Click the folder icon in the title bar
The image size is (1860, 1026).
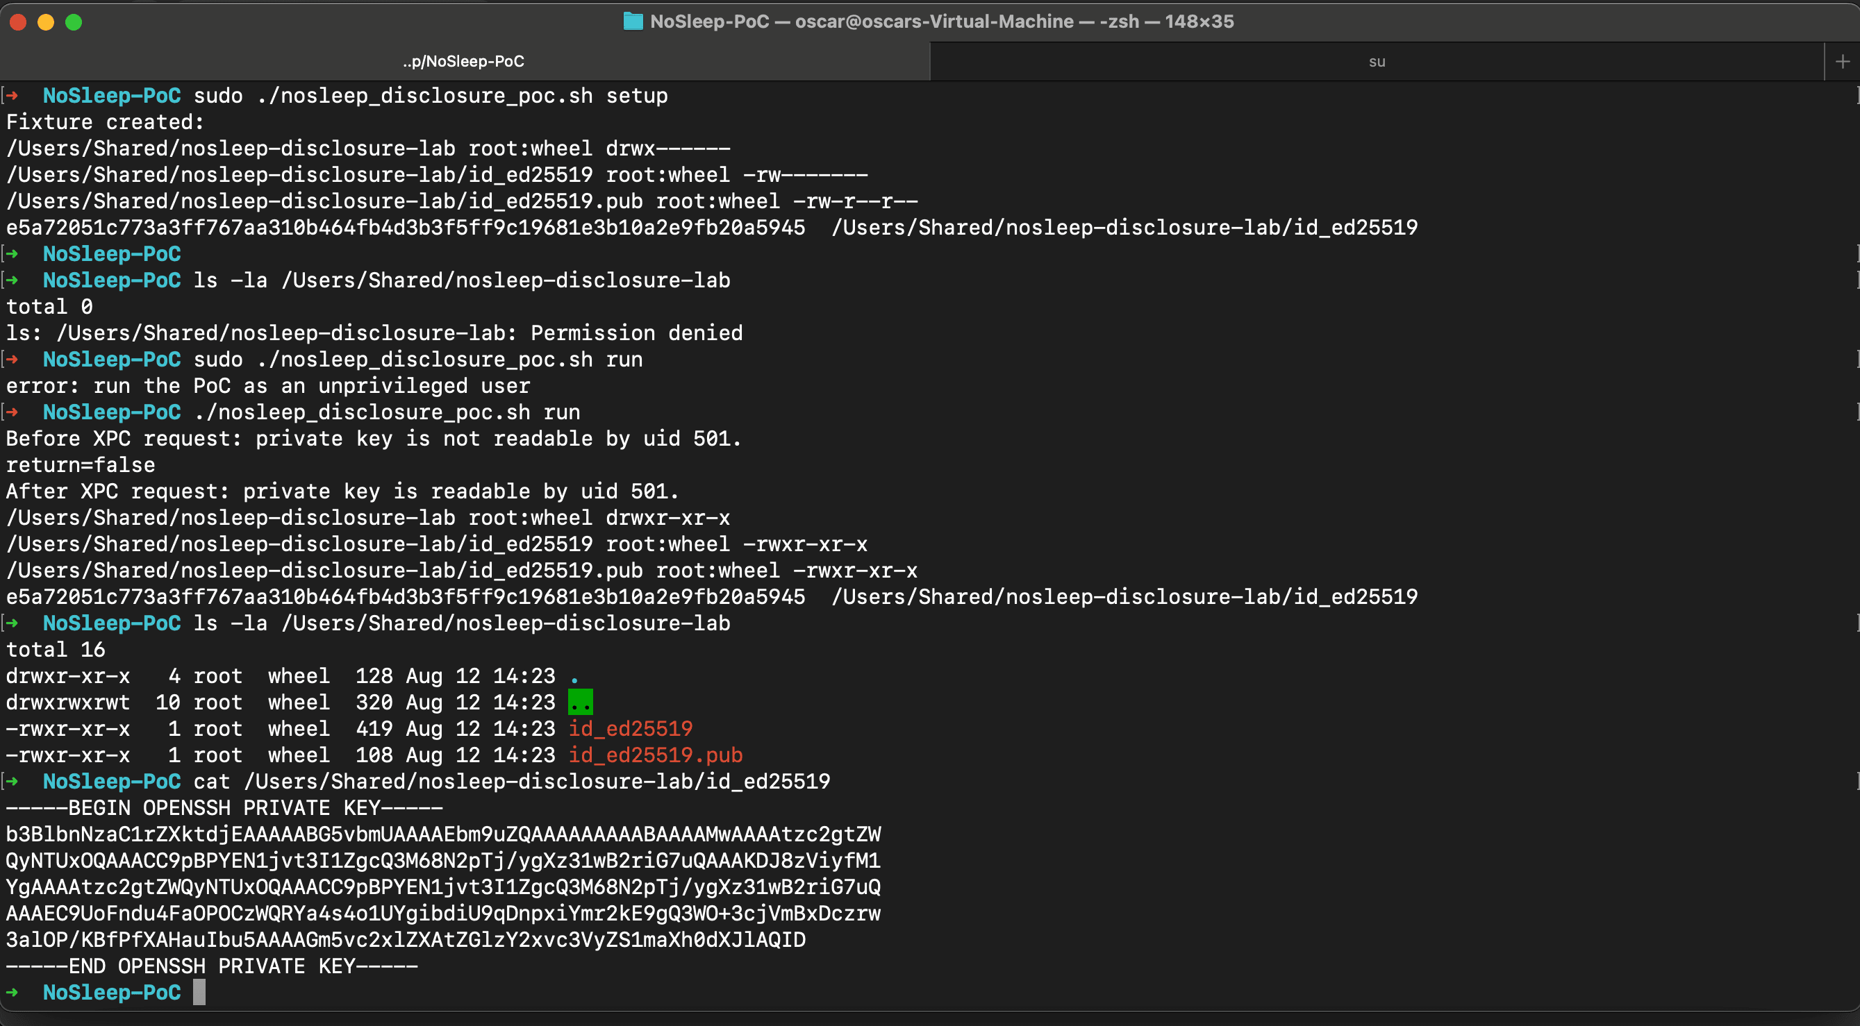[633, 22]
